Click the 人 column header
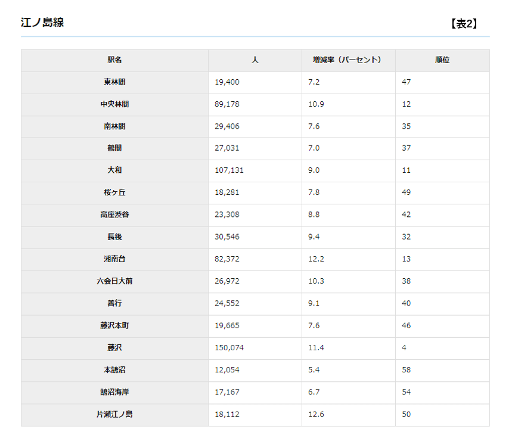 point(255,60)
